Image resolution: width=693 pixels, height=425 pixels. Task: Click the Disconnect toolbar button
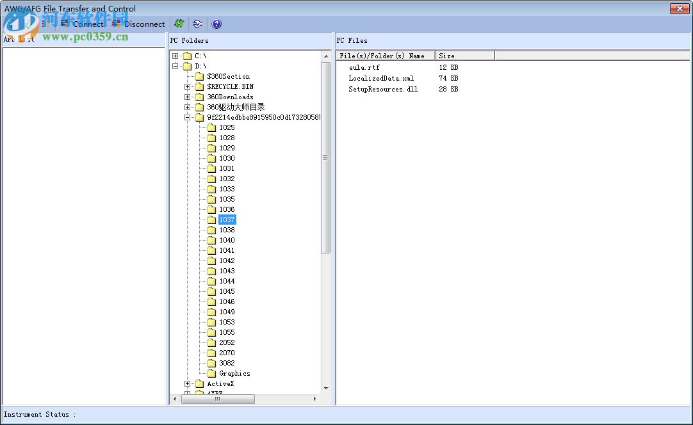(138, 24)
